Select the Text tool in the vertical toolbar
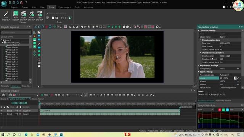Viewport: 244px width, 137px height. point(39,59)
